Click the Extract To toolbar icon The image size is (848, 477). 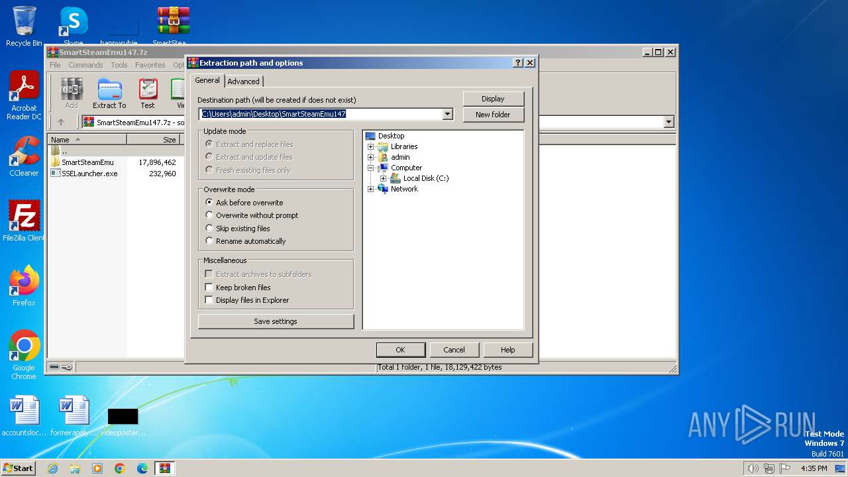(x=109, y=93)
